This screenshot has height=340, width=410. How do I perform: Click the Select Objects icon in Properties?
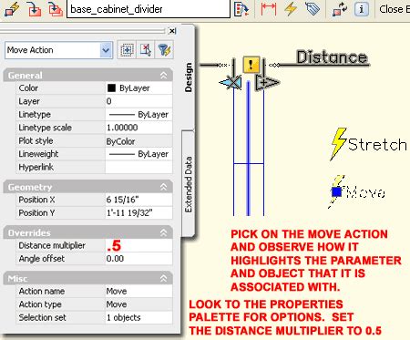tap(146, 50)
